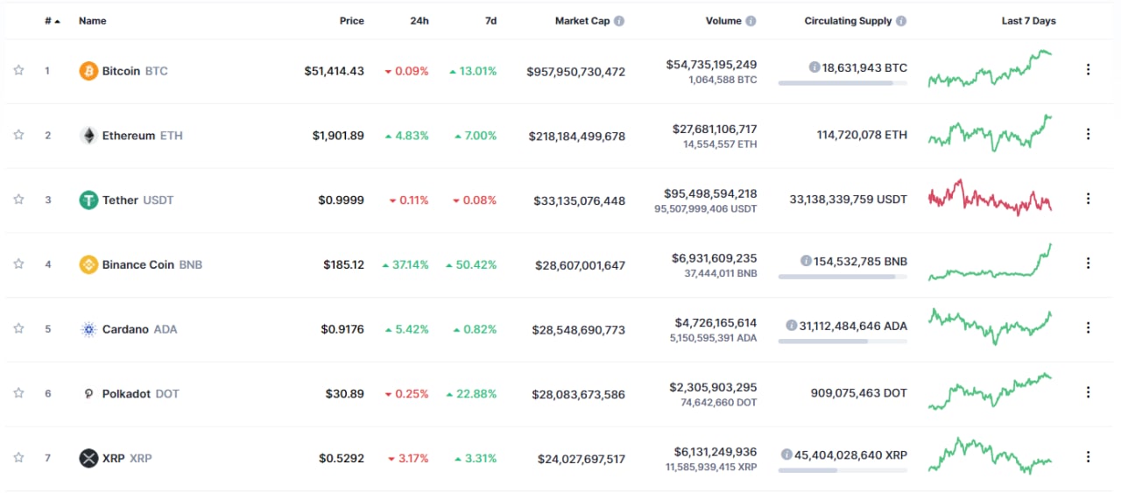Toggle the watchlist star for Tether
1121x493 pixels.
point(18,200)
